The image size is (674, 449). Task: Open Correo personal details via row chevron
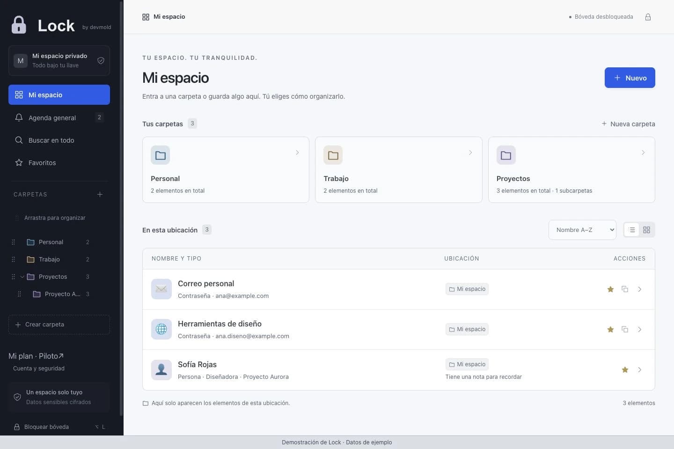click(639, 289)
